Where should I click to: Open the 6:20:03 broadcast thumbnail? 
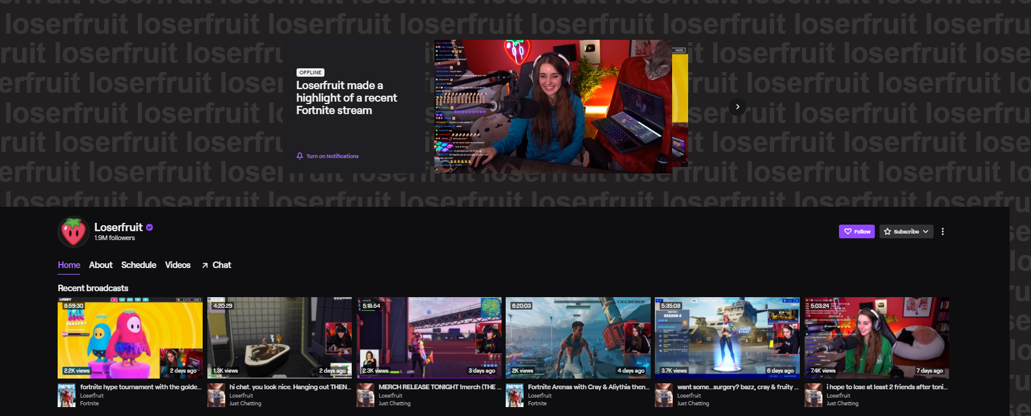point(578,338)
